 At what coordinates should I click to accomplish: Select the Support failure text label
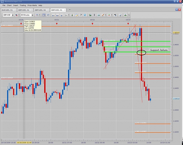click(159, 50)
